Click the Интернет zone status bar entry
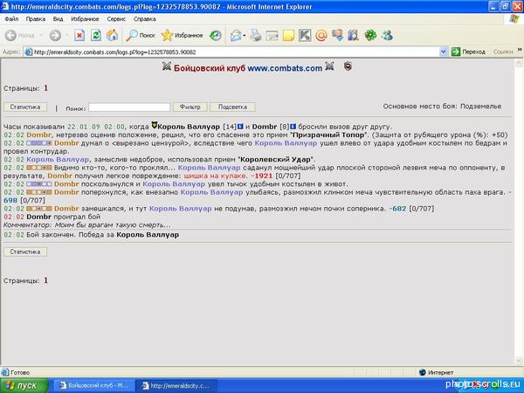This screenshot has width=524, height=393. point(436,372)
